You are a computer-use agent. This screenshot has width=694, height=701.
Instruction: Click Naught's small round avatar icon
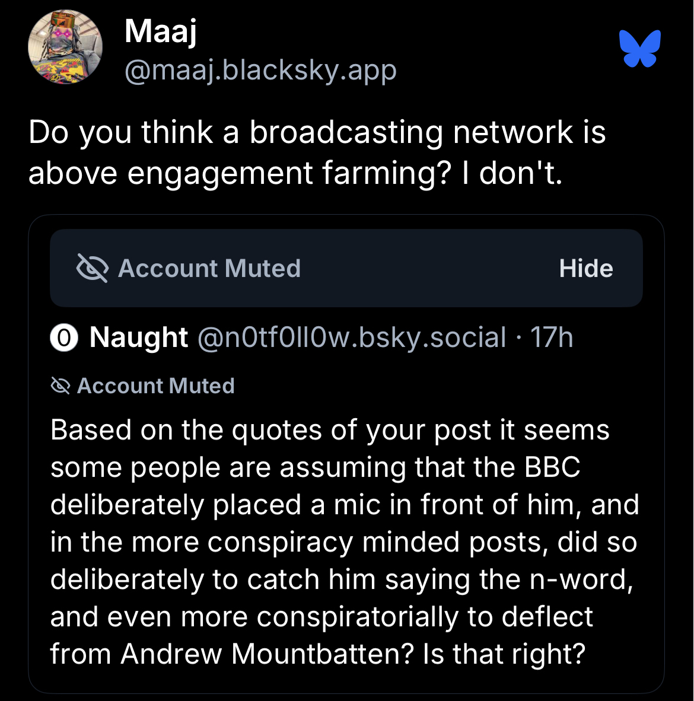[64, 338]
